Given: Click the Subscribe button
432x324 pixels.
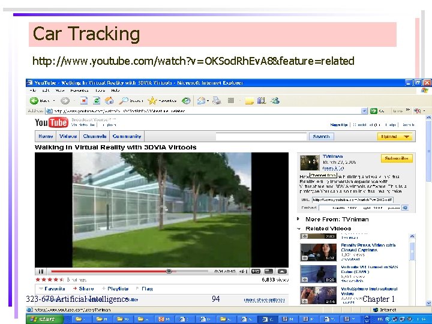Looking at the screenshot, I should [x=397, y=158].
